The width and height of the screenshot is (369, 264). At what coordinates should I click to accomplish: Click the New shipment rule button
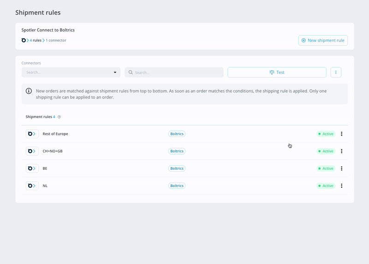(x=323, y=40)
